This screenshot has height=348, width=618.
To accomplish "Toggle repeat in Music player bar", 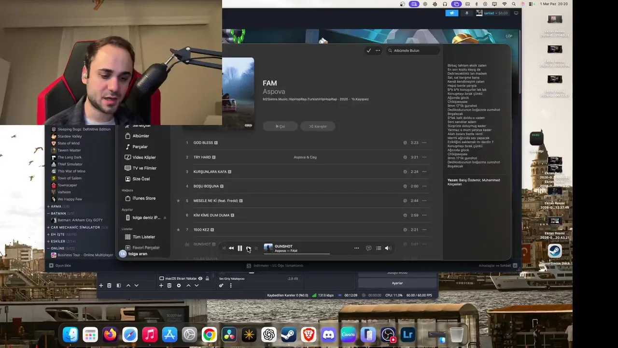I will 256,248.
